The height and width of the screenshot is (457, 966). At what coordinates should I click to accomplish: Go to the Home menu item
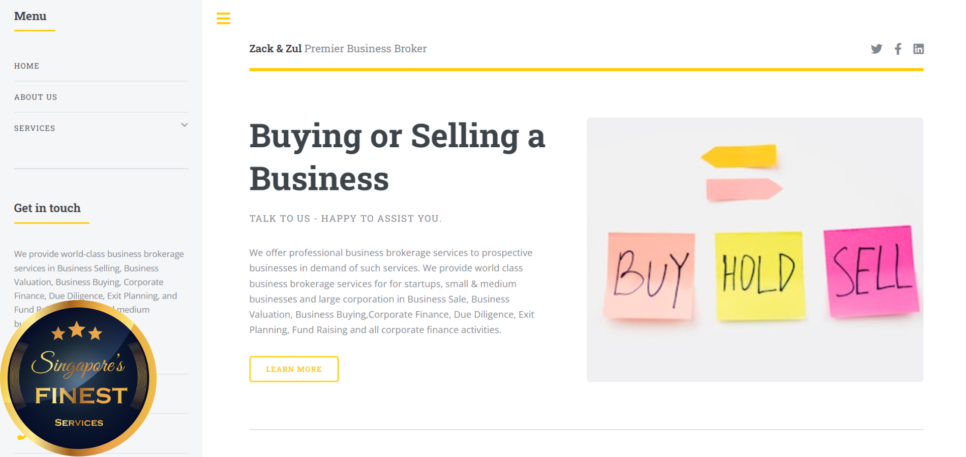(26, 66)
